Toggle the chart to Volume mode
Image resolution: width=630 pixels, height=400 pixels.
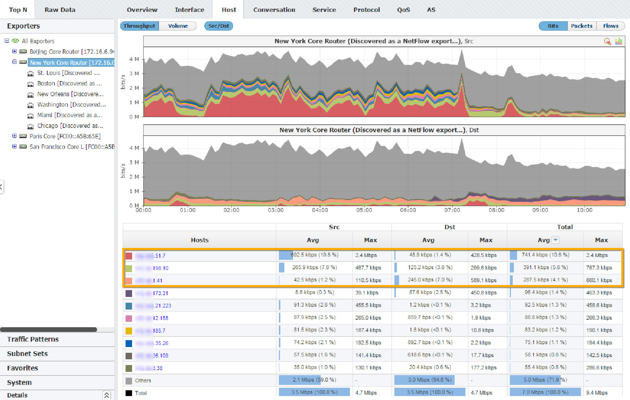pos(177,26)
